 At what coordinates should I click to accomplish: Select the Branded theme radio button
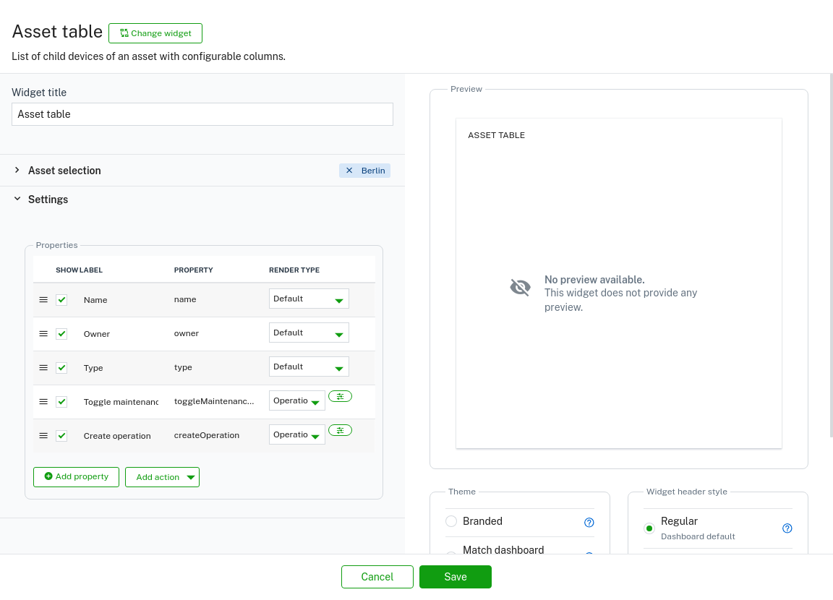(x=451, y=521)
